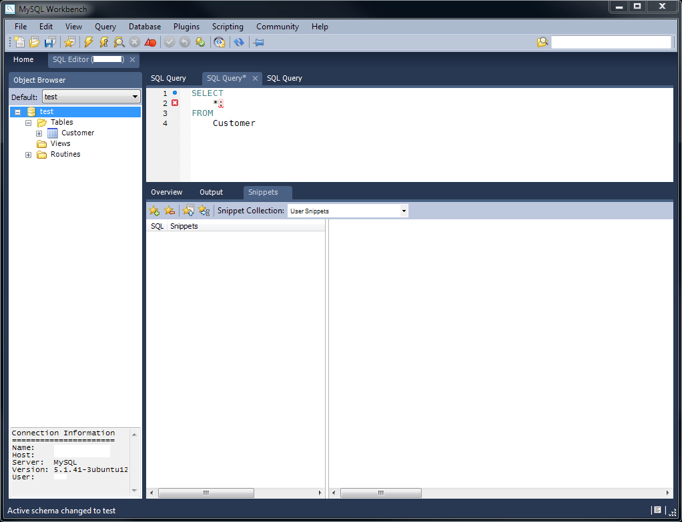Save the SQL script to file
This screenshot has width=682, height=522.
[x=50, y=42]
